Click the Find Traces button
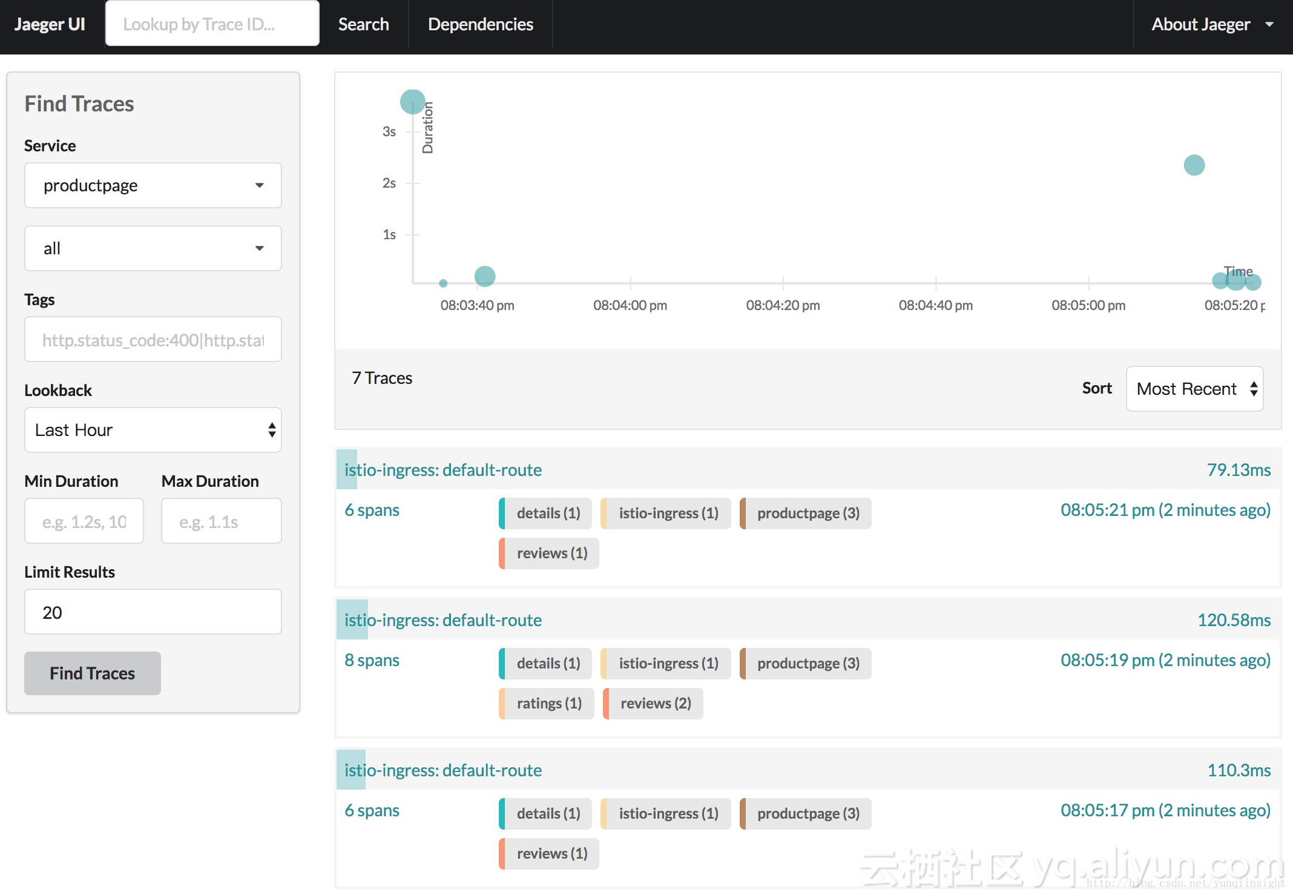This screenshot has height=895, width=1293. (x=93, y=673)
